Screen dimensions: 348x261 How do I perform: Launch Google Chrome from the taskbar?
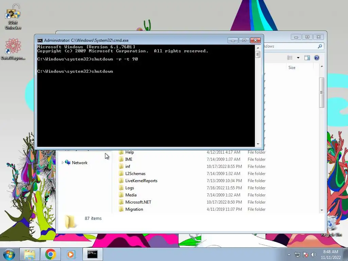(x=50, y=254)
